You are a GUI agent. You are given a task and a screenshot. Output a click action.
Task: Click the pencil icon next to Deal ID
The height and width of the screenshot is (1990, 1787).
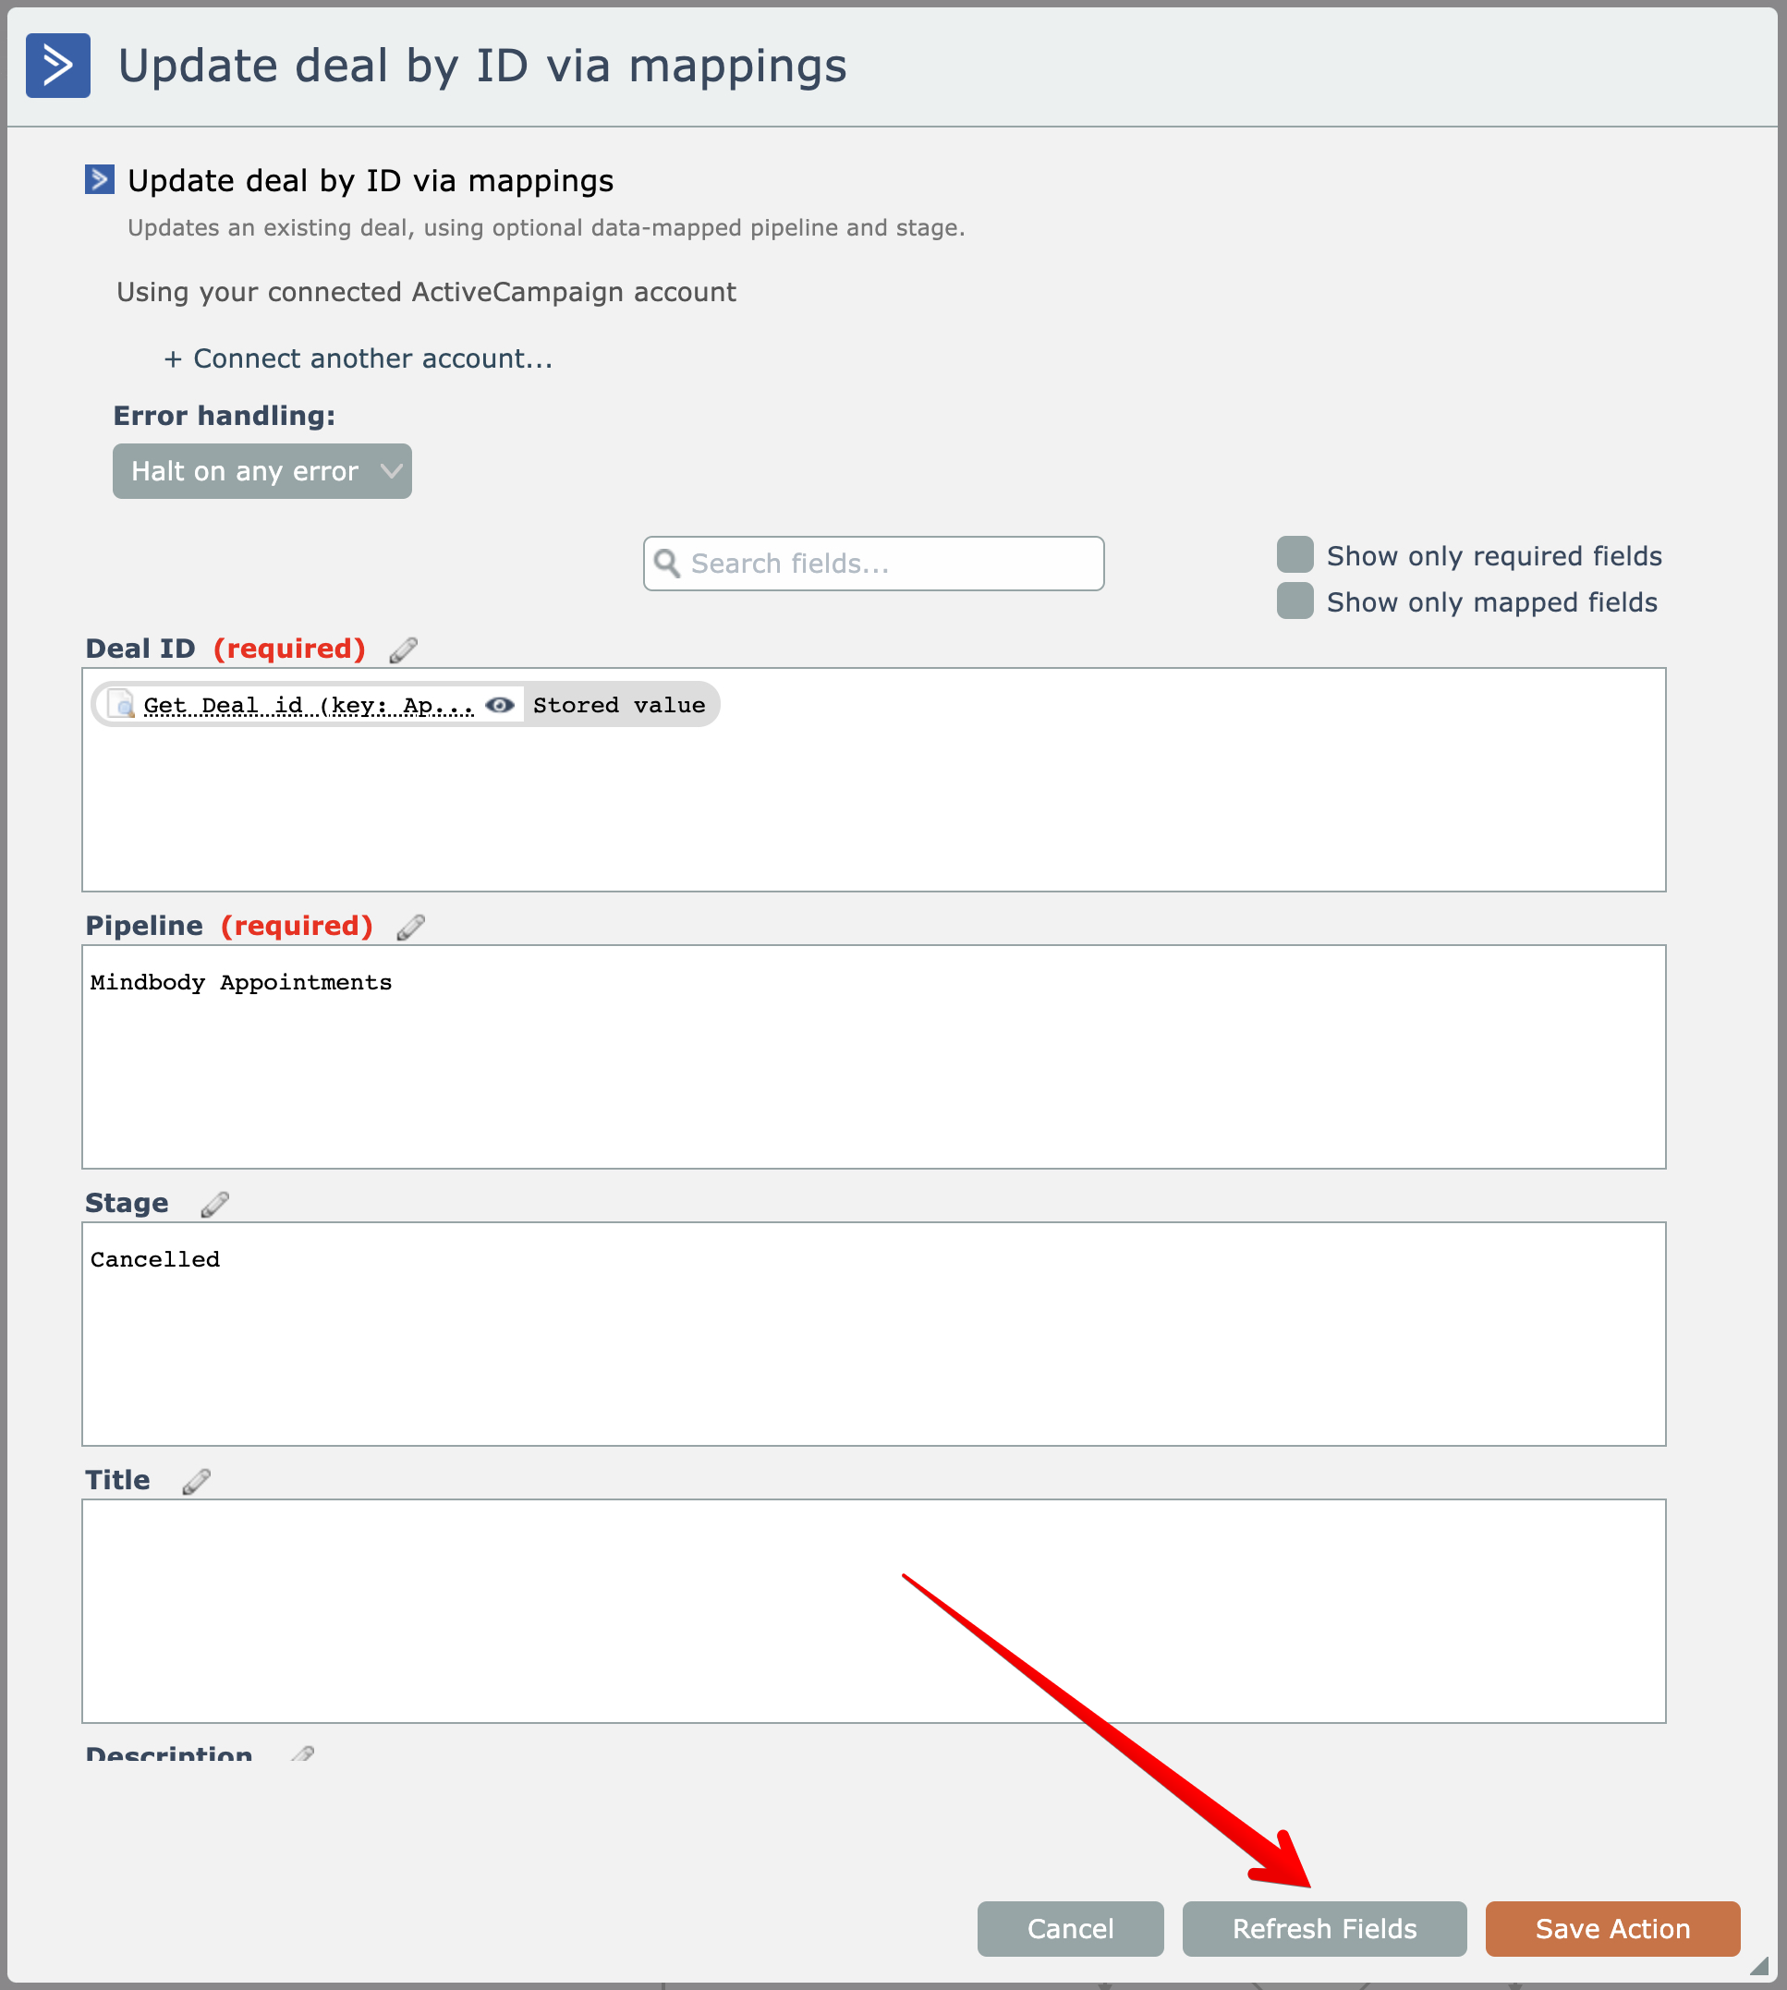coord(404,649)
